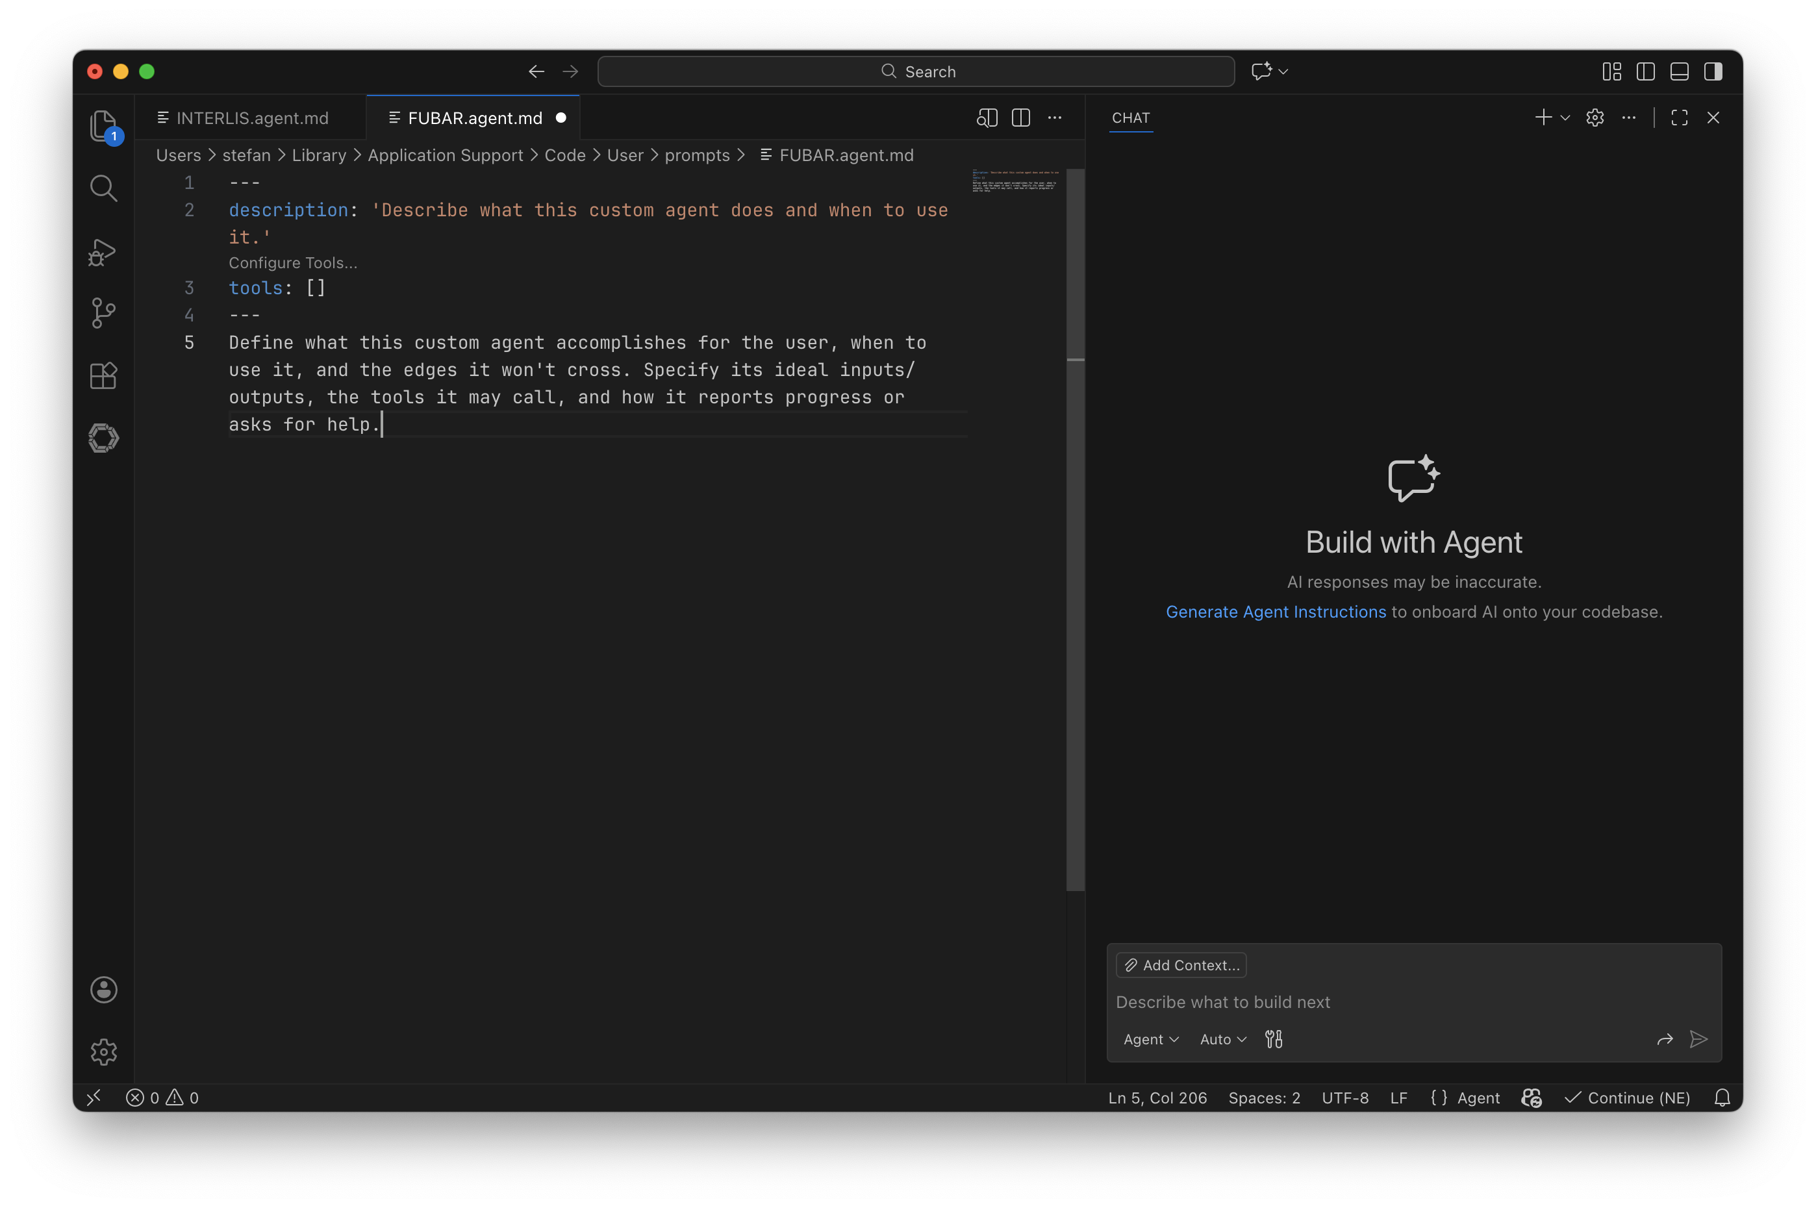Click Add Context... button
The width and height of the screenshot is (1816, 1208).
click(x=1181, y=965)
